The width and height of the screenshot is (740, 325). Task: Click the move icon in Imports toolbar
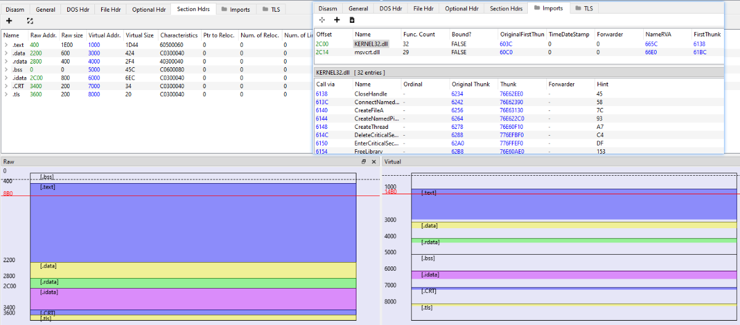coord(322,20)
